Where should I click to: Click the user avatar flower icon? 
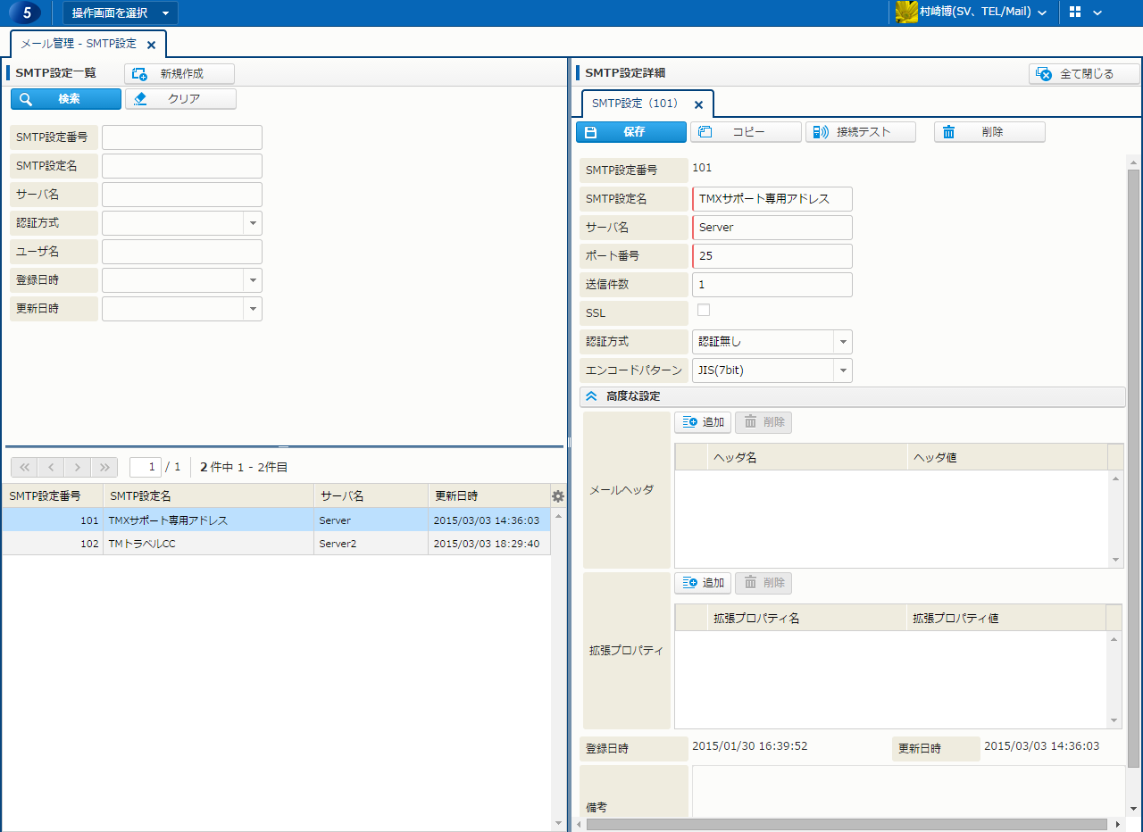(x=906, y=12)
